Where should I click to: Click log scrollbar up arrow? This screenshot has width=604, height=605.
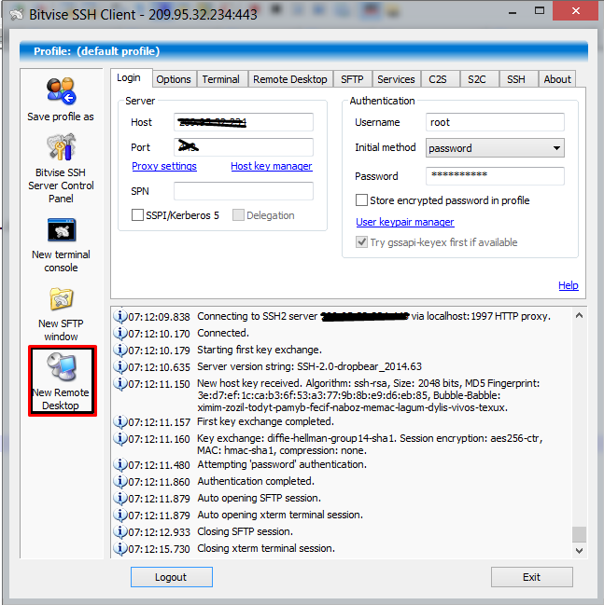coord(580,316)
